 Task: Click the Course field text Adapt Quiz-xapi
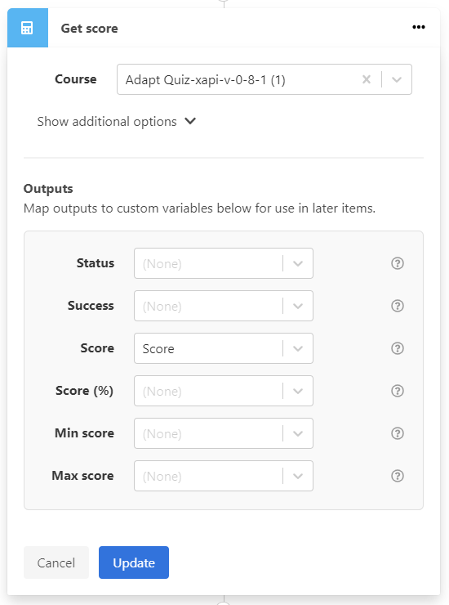170,80
